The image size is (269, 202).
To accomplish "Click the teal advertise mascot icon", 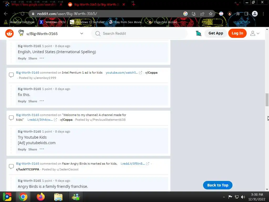I will coord(199,33).
